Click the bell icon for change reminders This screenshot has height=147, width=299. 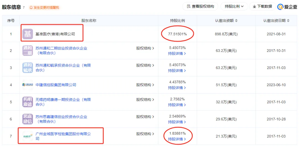pos(31,8)
